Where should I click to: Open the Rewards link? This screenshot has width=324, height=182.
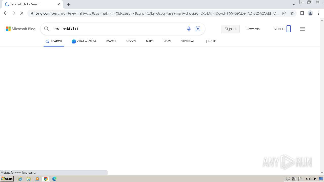click(x=253, y=29)
